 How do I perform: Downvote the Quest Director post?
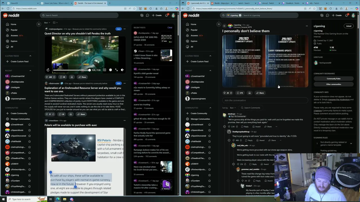tap(54, 77)
